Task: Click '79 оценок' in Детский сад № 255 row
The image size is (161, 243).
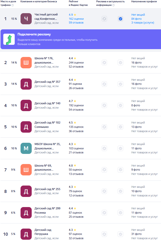Action: click(76, 191)
